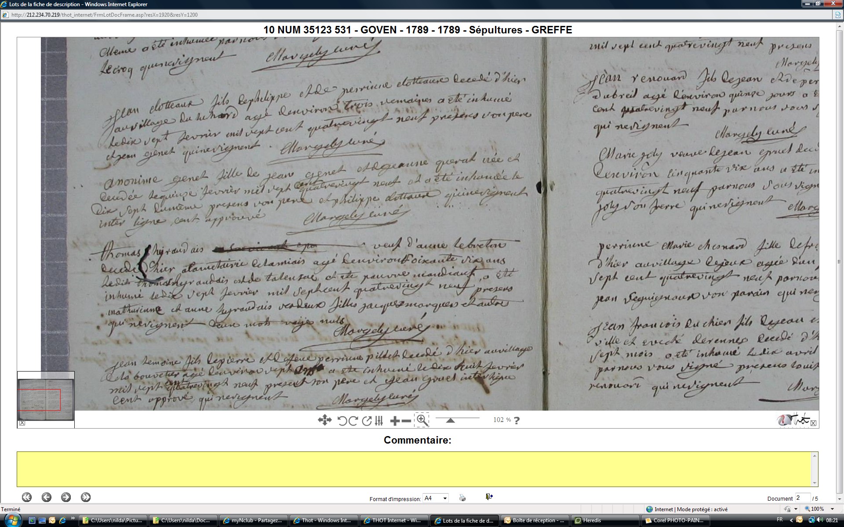Viewport: 844px width, 527px height.
Task: Go to previous document page
Action: point(47,497)
